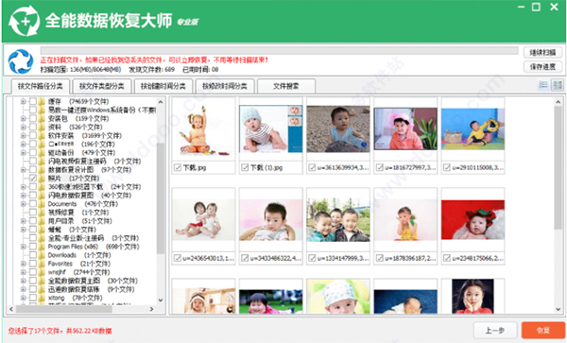Expand the Program Files (x86) node
This screenshot has height=343, width=567.
(x=23, y=247)
